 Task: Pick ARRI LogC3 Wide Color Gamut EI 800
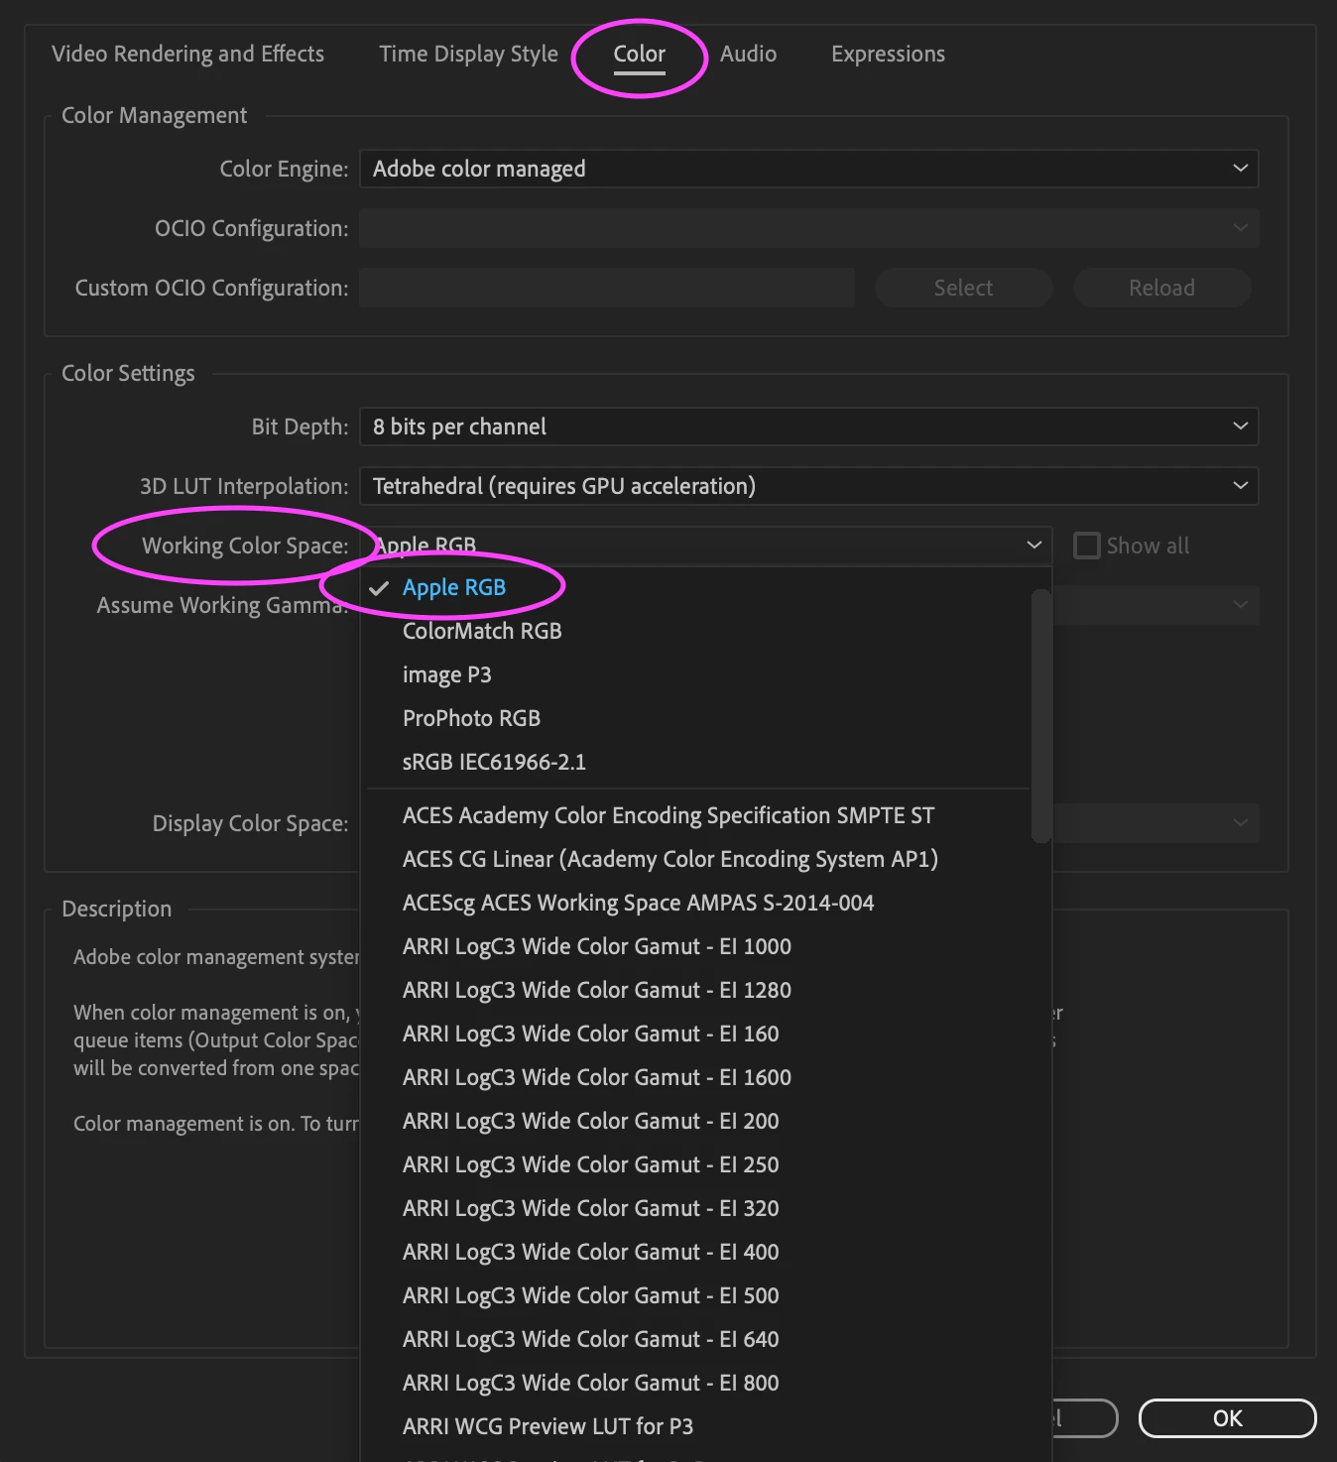(x=695, y=1383)
